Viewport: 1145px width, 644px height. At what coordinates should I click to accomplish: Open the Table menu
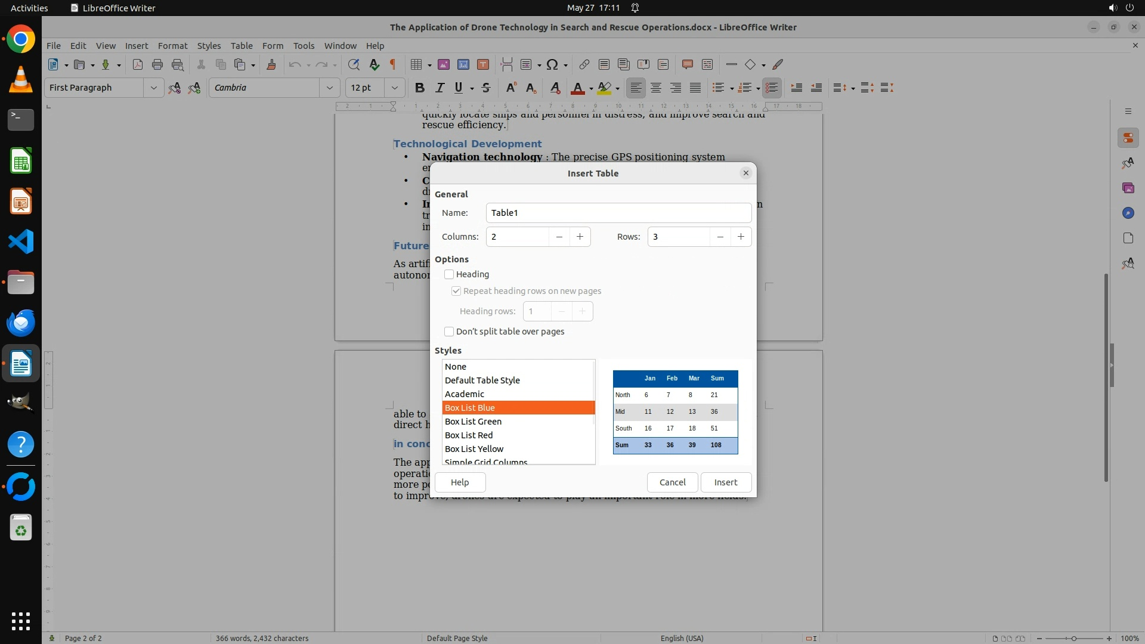tap(242, 45)
